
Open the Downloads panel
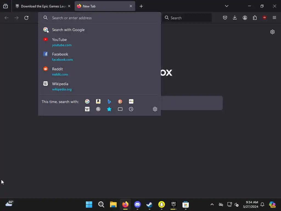[x=235, y=18]
